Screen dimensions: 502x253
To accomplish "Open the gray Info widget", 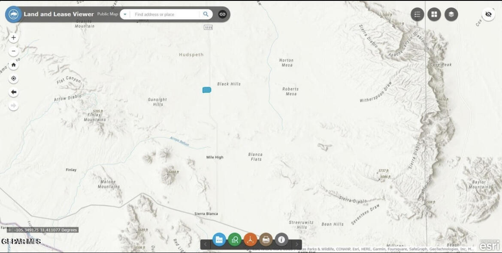I will click(x=281, y=240).
